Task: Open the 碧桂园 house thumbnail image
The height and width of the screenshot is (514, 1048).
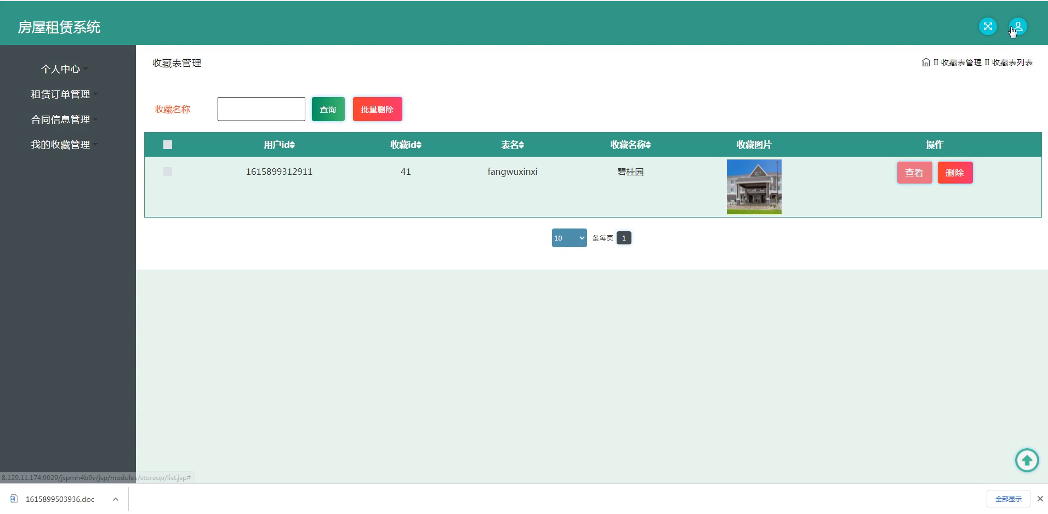Action: click(754, 187)
